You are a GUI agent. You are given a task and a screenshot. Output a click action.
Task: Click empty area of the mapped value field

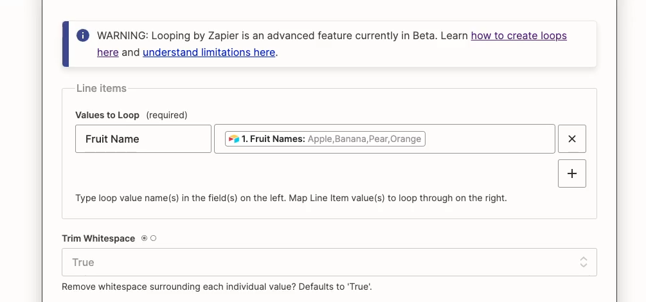pos(489,139)
